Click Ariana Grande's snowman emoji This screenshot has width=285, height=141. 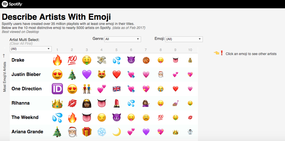tap(190, 132)
